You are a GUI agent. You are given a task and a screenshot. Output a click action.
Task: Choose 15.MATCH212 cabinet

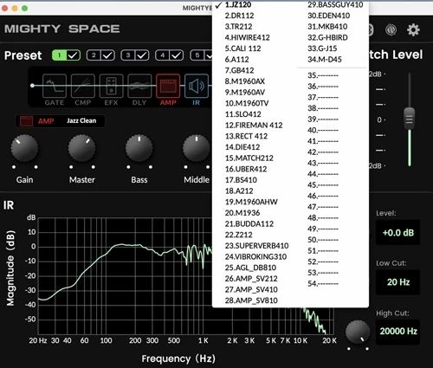pos(249,158)
